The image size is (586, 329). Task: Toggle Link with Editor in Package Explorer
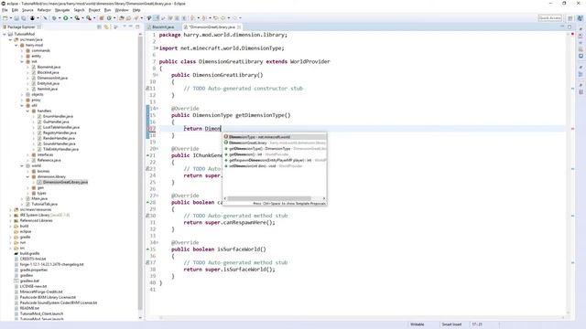pos(106,27)
